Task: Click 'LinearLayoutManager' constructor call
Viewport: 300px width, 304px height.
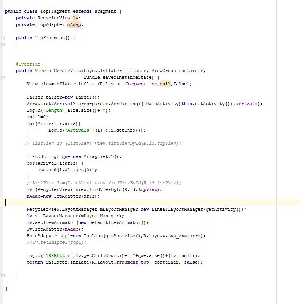Action: 177,209
